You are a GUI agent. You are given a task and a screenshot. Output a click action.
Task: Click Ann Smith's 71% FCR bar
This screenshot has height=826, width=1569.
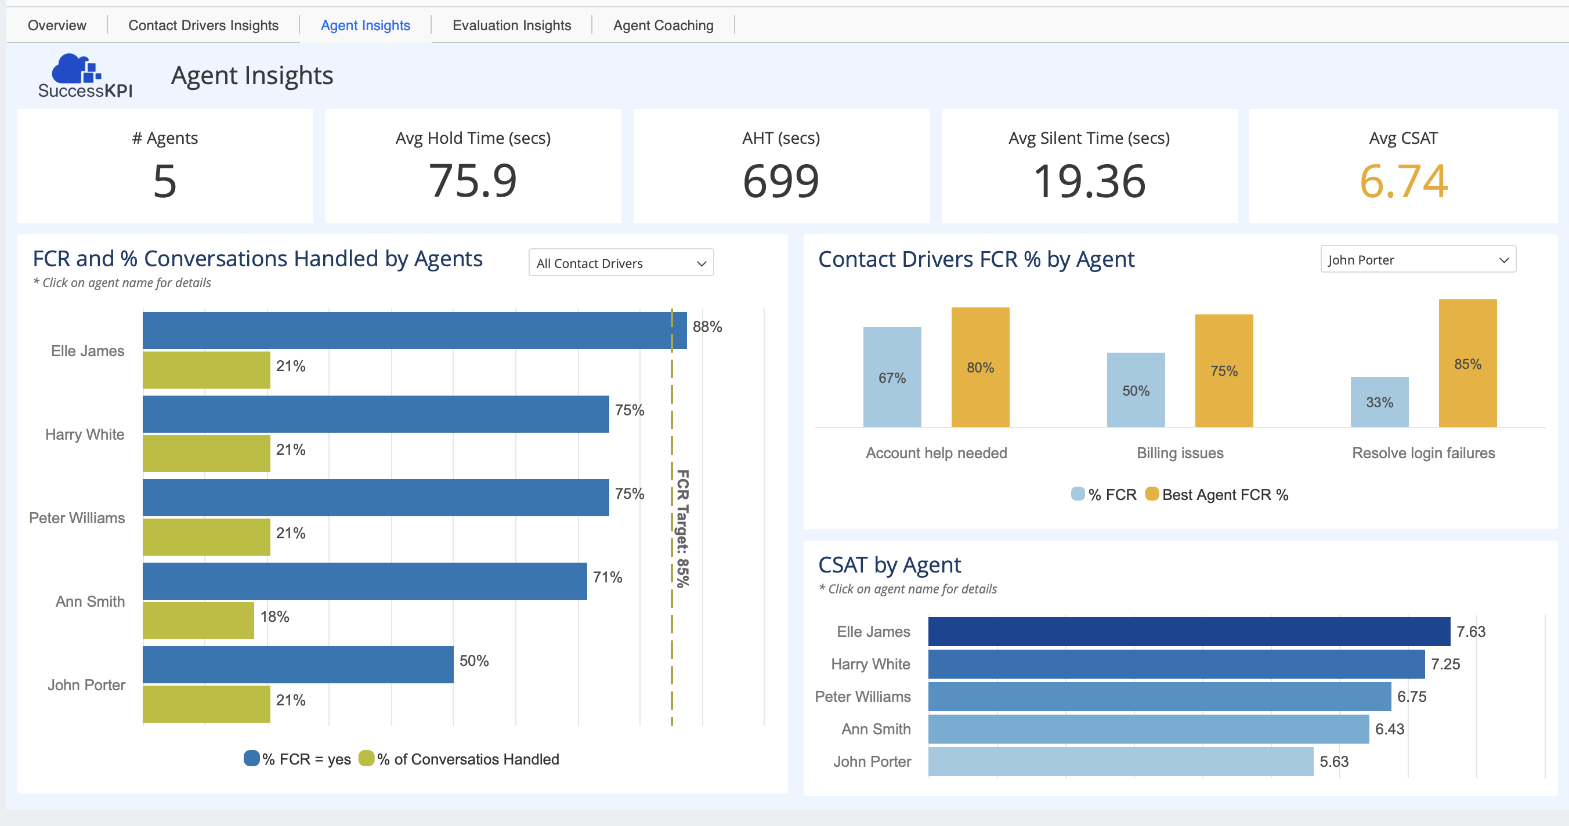coord(364,581)
